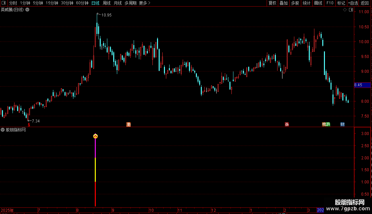Open F10 company info
This screenshot has width=372, height=214.
(330, 3)
